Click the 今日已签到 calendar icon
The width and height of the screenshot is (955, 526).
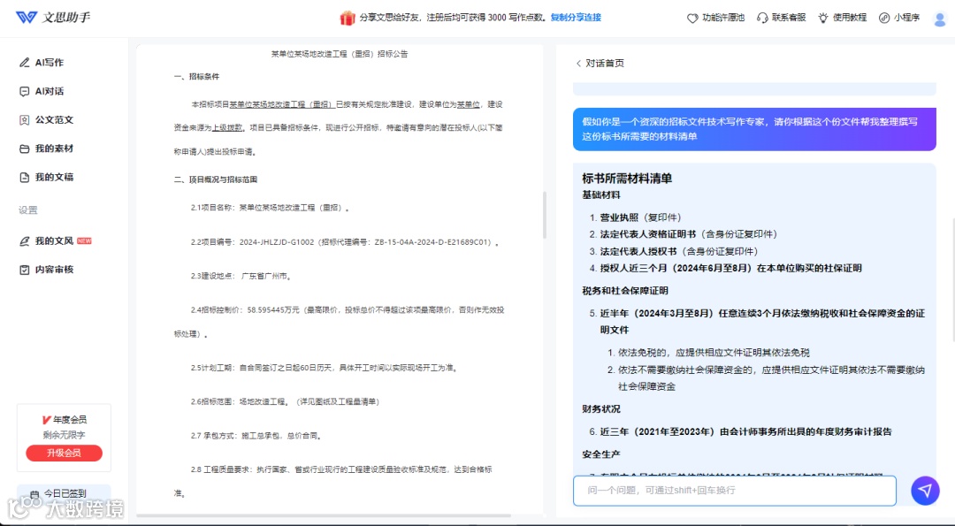[x=34, y=494]
